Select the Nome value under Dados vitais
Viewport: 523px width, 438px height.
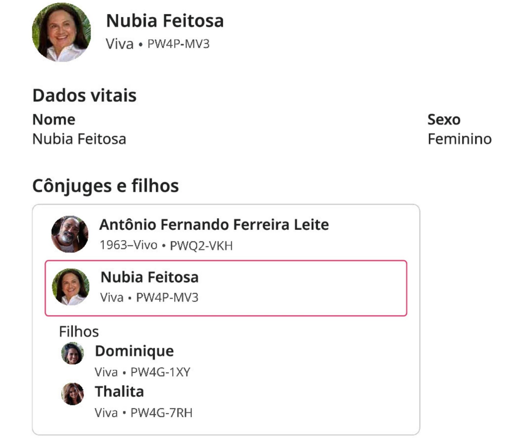[79, 139]
